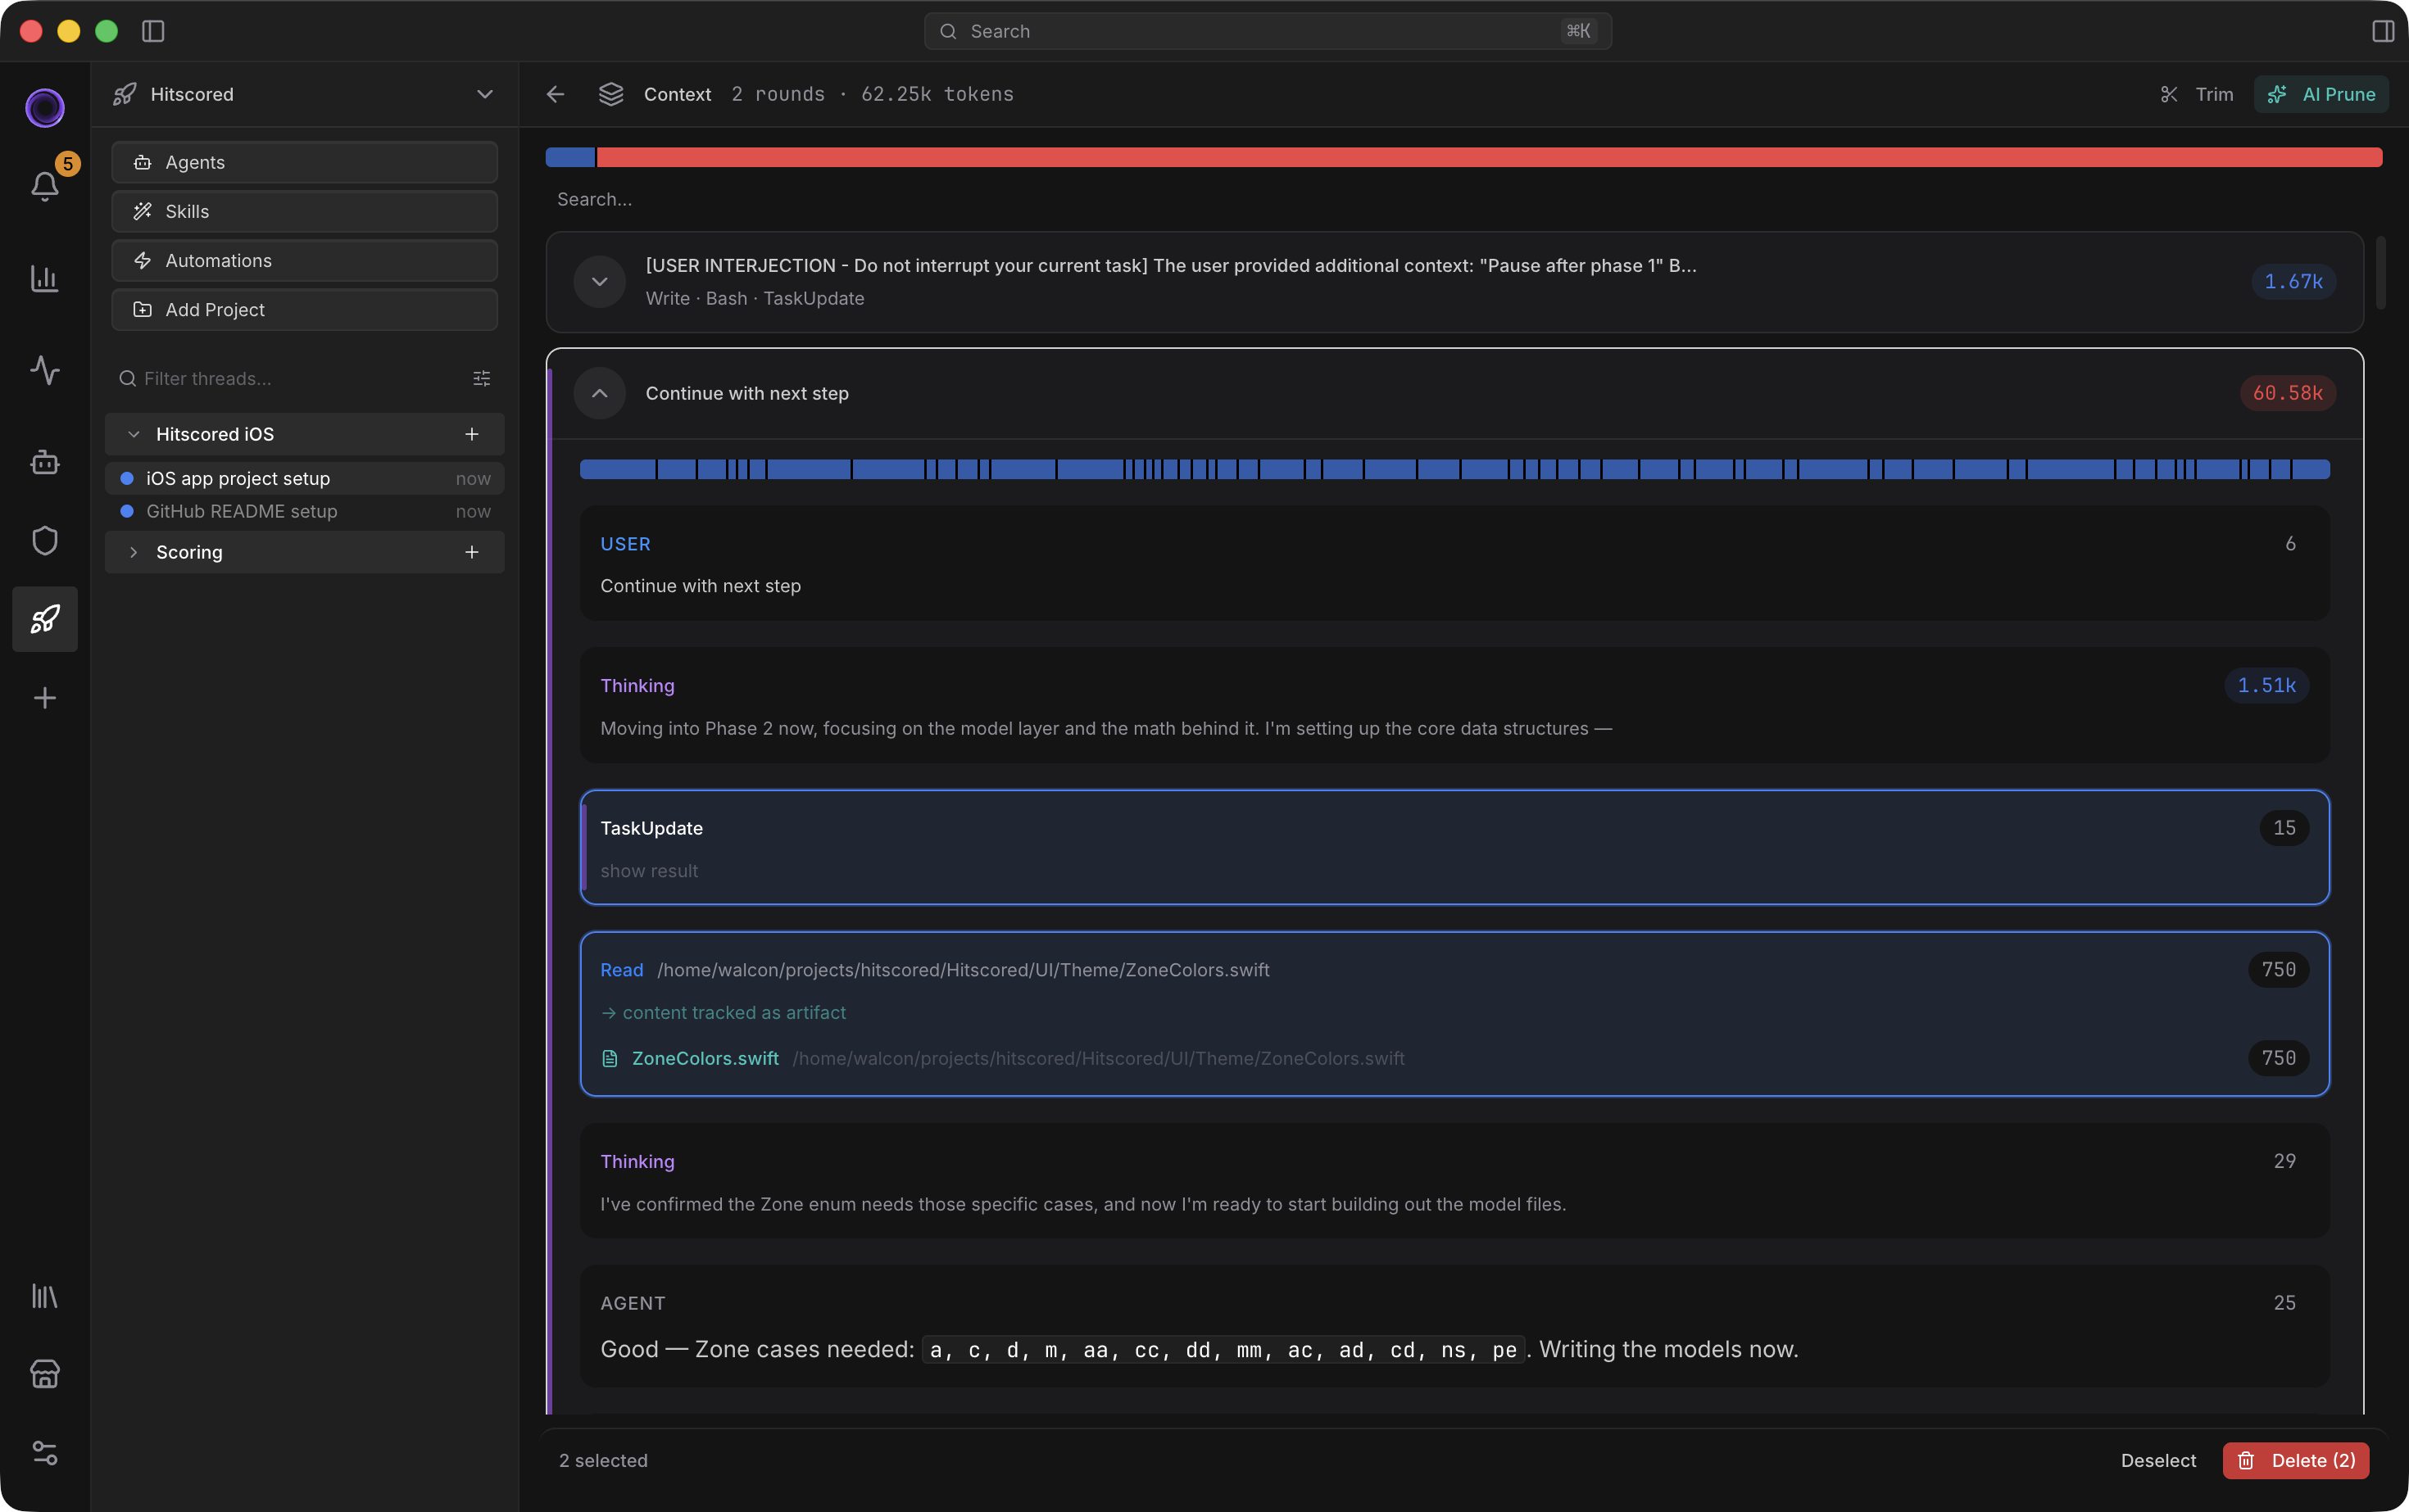Open Agents in the sidebar
Viewport: 2409px width, 1512px height.
pos(305,162)
